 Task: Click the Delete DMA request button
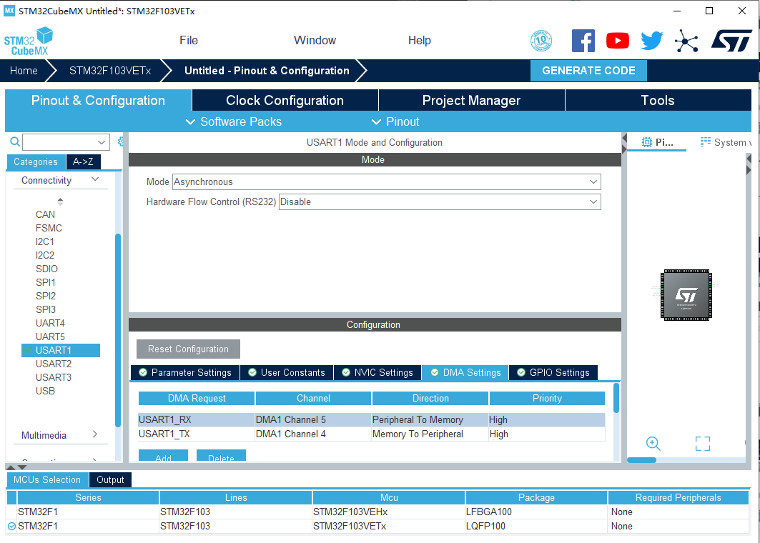[x=221, y=455]
